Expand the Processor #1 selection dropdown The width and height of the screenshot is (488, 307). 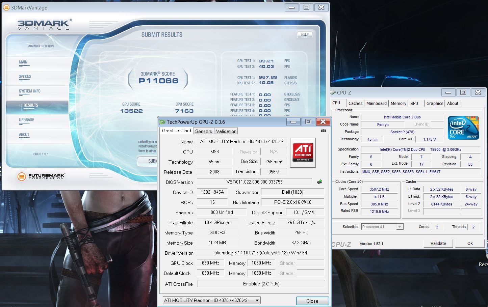point(400,227)
